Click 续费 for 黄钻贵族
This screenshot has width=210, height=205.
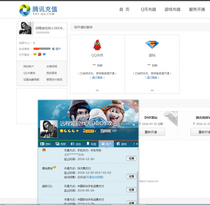pyautogui.click(x=131, y=176)
